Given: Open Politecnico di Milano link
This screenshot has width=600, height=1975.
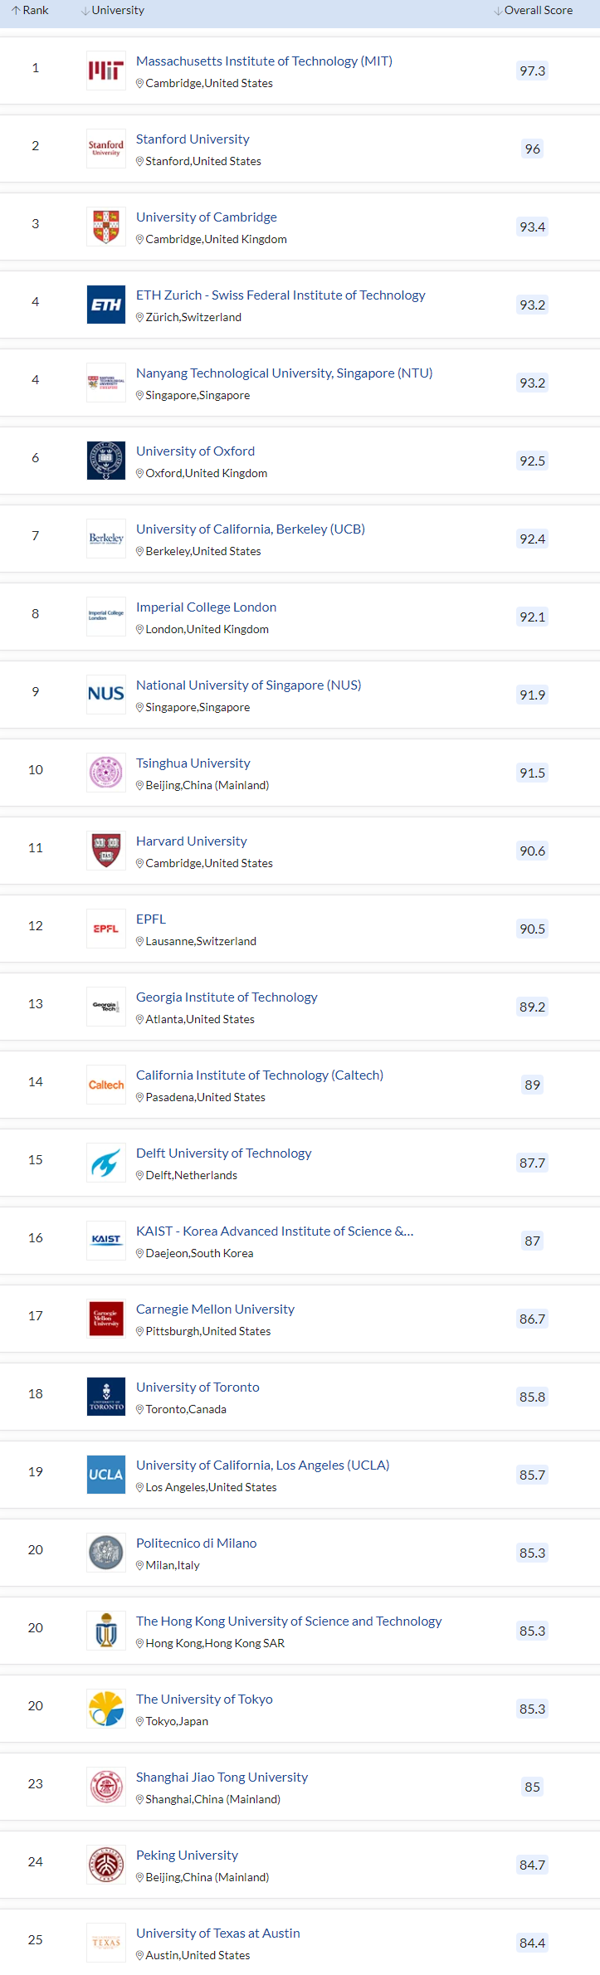Looking at the screenshot, I should [197, 1543].
